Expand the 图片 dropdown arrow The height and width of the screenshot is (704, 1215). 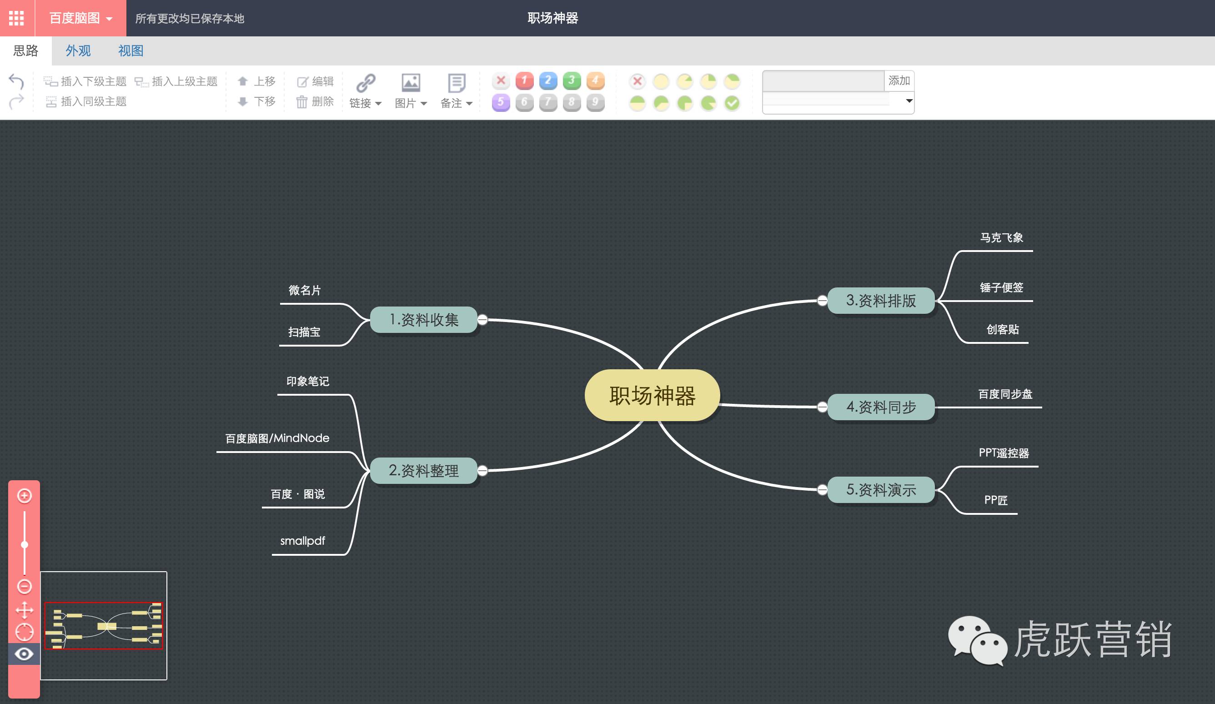[424, 104]
